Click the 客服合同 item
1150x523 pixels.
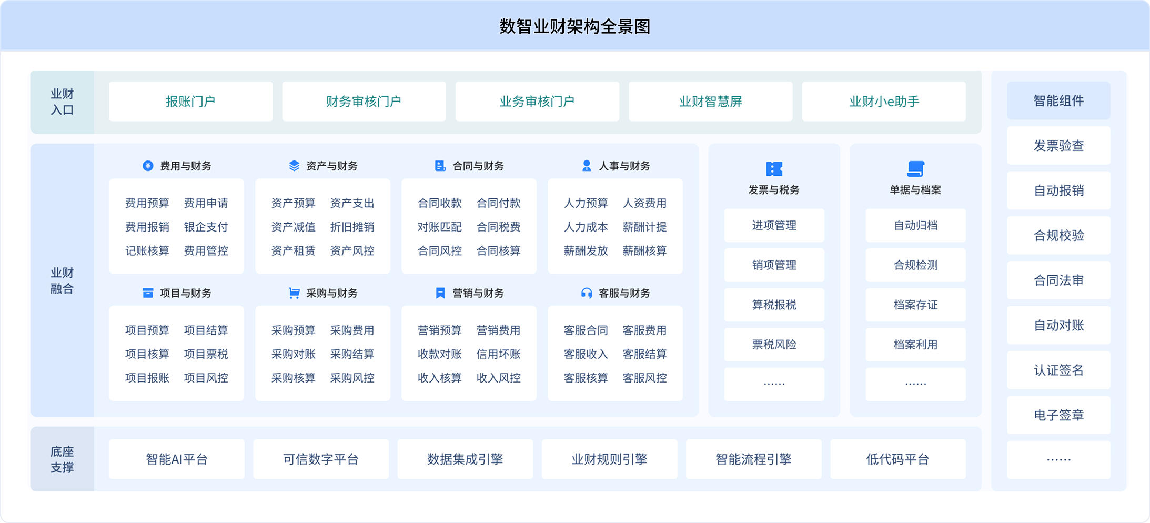[x=586, y=330]
